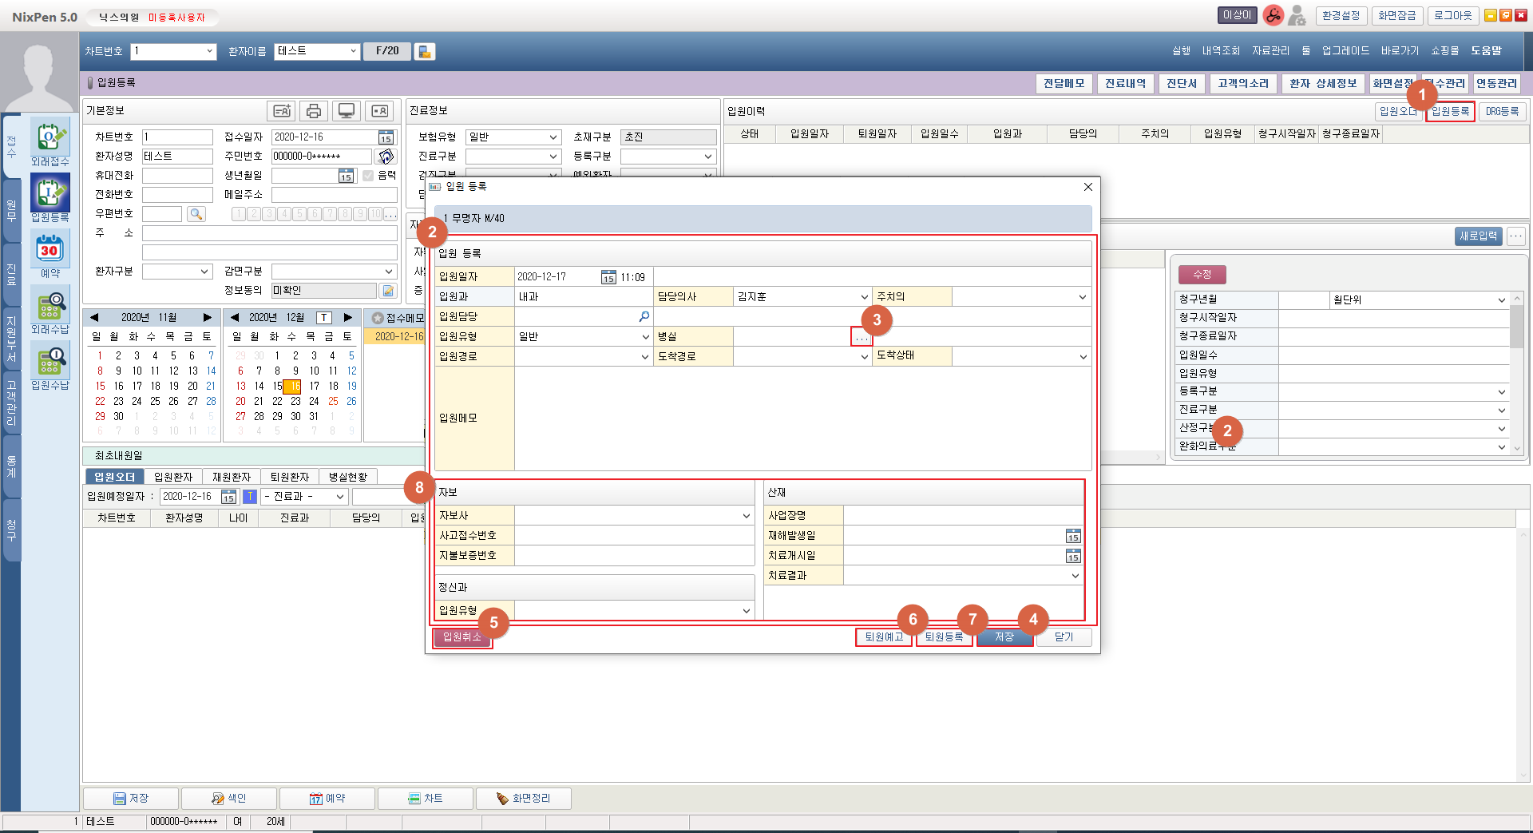Click the 재해발생일 calendar icon

tap(1073, 536)
